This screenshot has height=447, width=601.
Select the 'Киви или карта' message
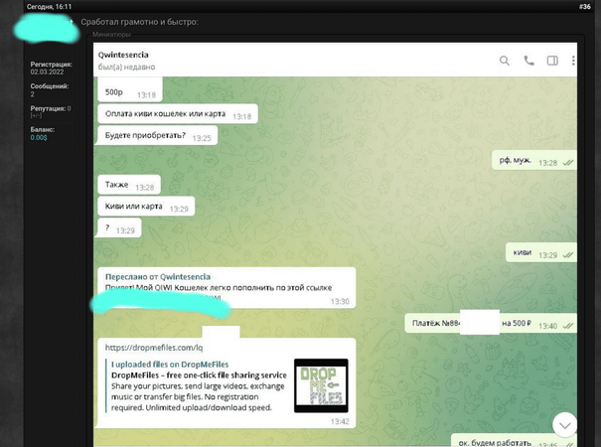pyautogui.click(x=146, y=207)
